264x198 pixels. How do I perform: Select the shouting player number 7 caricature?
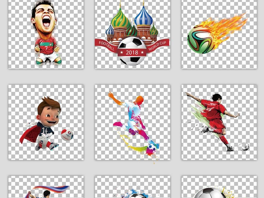tap(46, 34)
